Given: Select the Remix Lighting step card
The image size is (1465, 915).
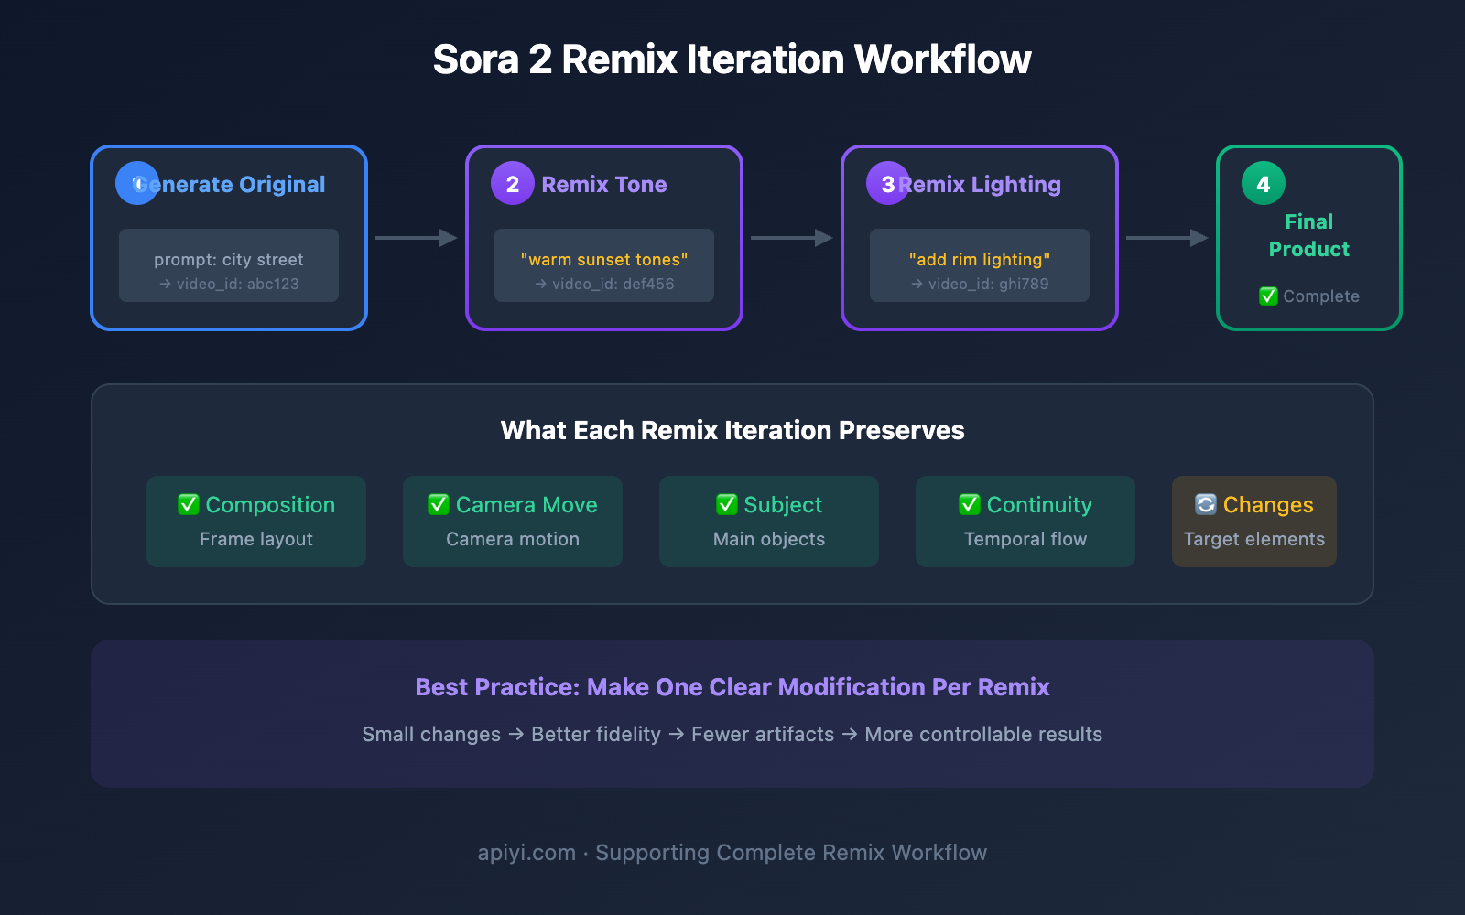Looking at the screenshot, I should coord(979,237).
